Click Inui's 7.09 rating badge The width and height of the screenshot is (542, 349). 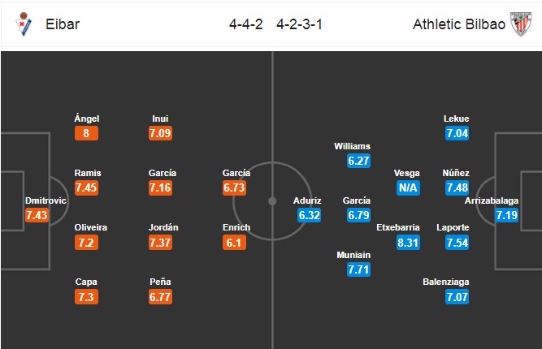tap(162, 135)
